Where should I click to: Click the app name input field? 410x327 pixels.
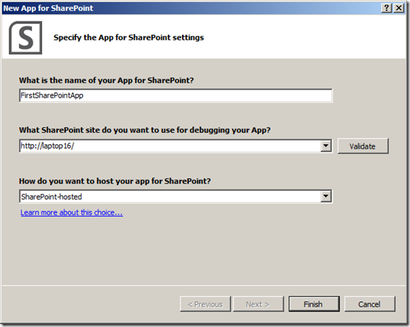[175, 95]
